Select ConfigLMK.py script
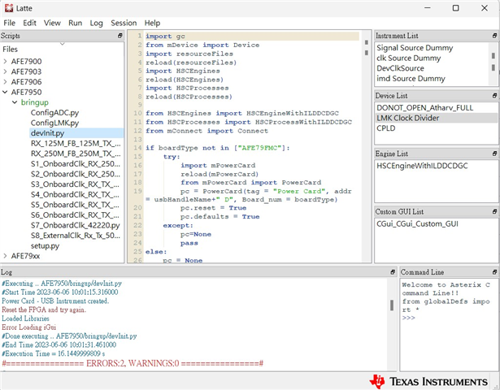Image resolution: width=500 pixels, height=390 pixels. click(x=54, y=123)
